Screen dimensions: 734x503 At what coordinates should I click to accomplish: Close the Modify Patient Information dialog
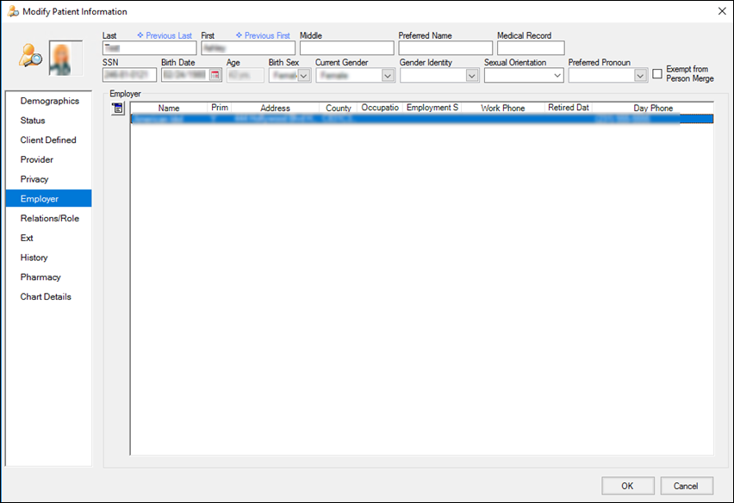click(722, 11)
